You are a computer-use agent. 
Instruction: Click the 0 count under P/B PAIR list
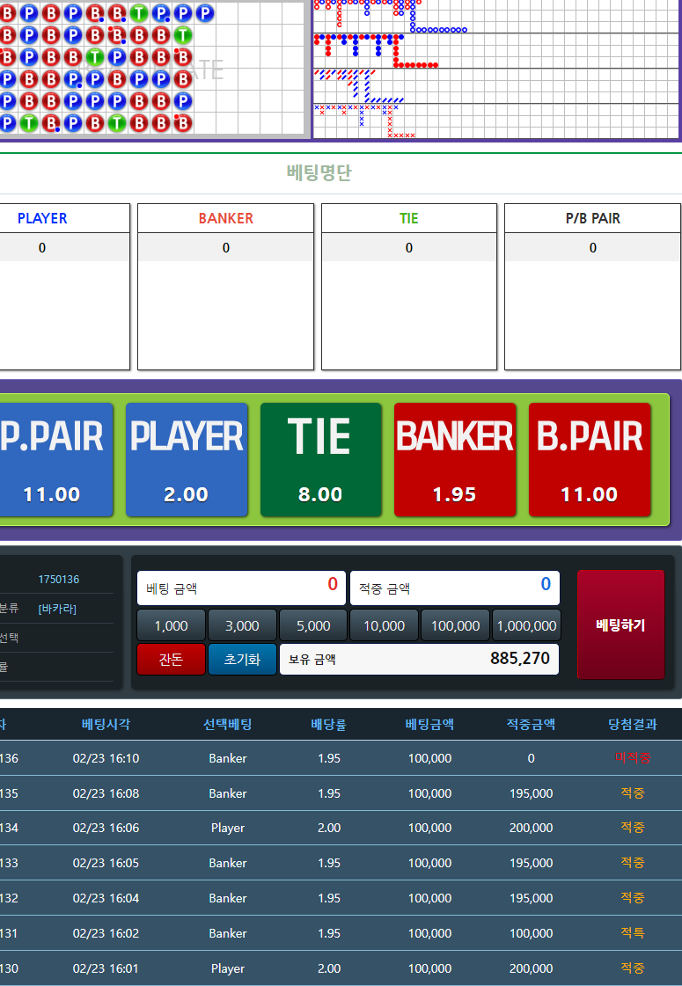click(x=592, y=248)
